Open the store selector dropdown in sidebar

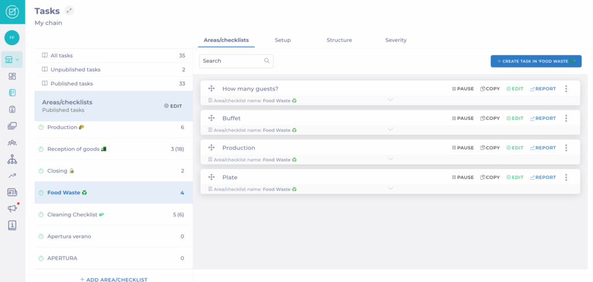click(x=12, y=60)
